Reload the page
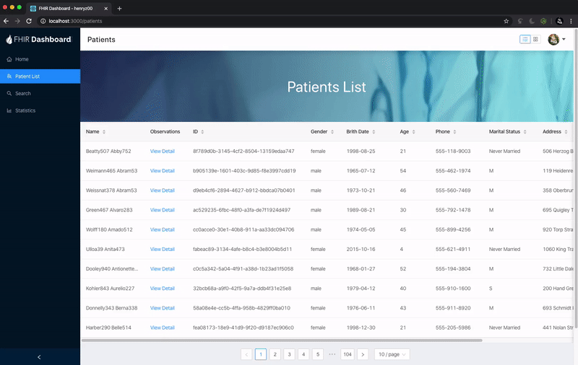Image resolution: width=578 pixels, height=365 pixels. [x=29, y=21]
